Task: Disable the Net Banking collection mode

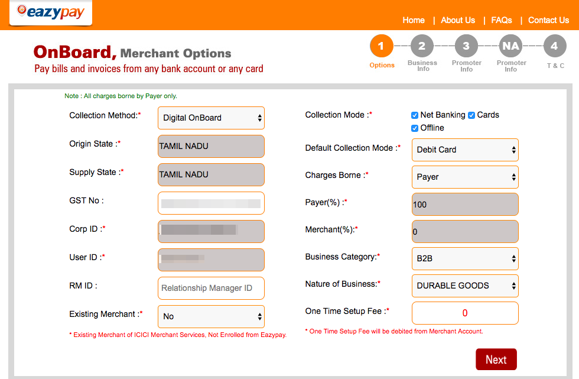Action: pos(415,115)
